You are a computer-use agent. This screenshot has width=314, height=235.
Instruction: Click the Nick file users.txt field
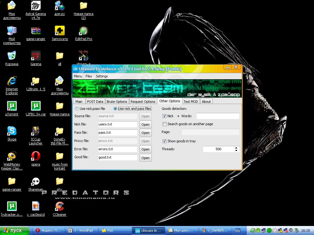[x=117, y=124]
